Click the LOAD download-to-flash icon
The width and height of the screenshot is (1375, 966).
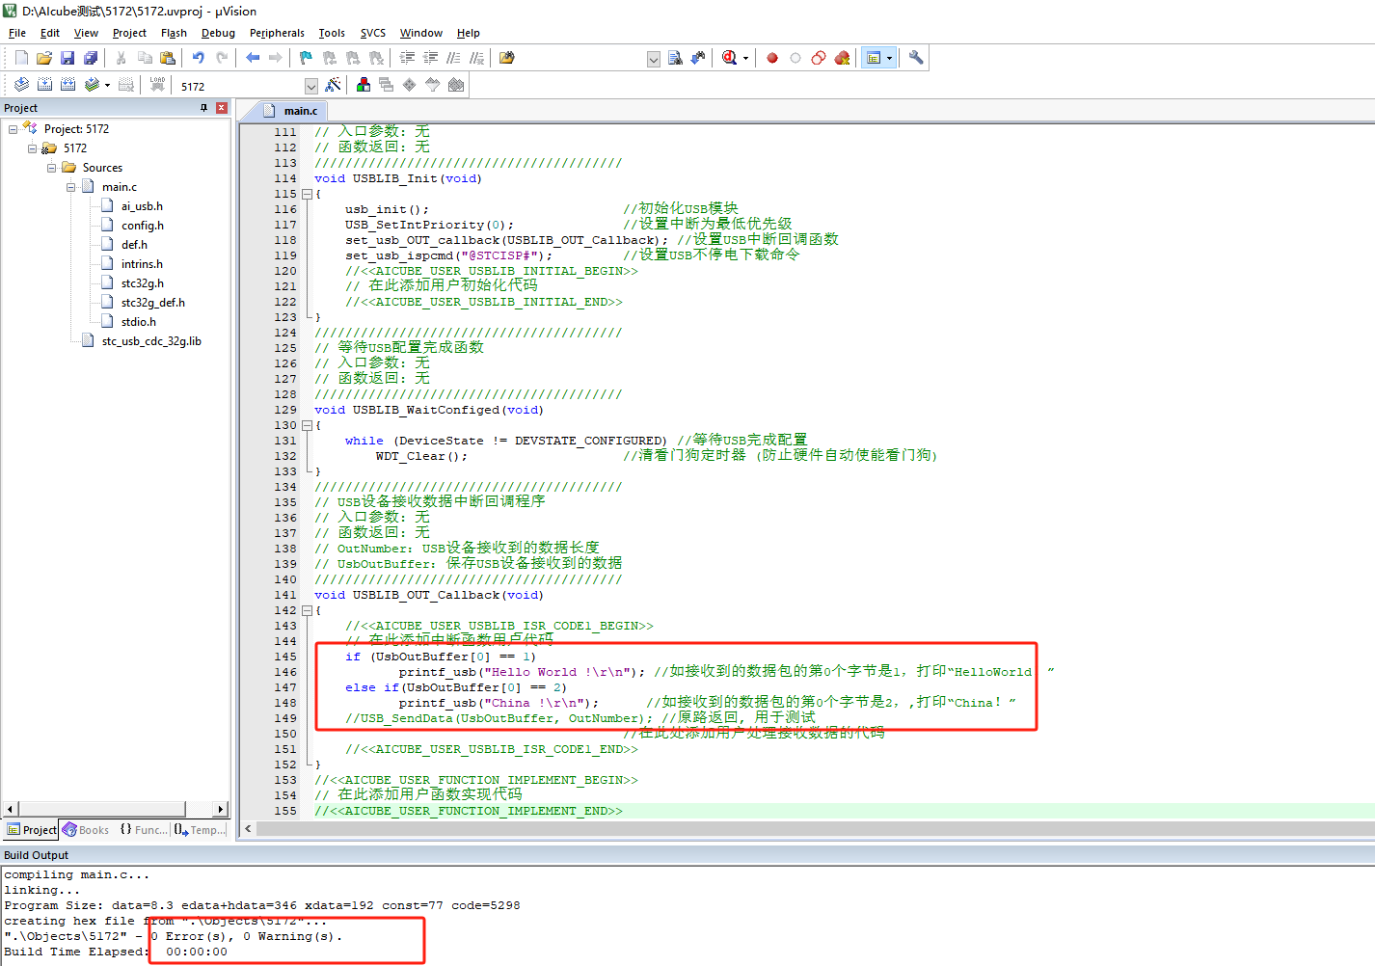(x=157, y=85)
